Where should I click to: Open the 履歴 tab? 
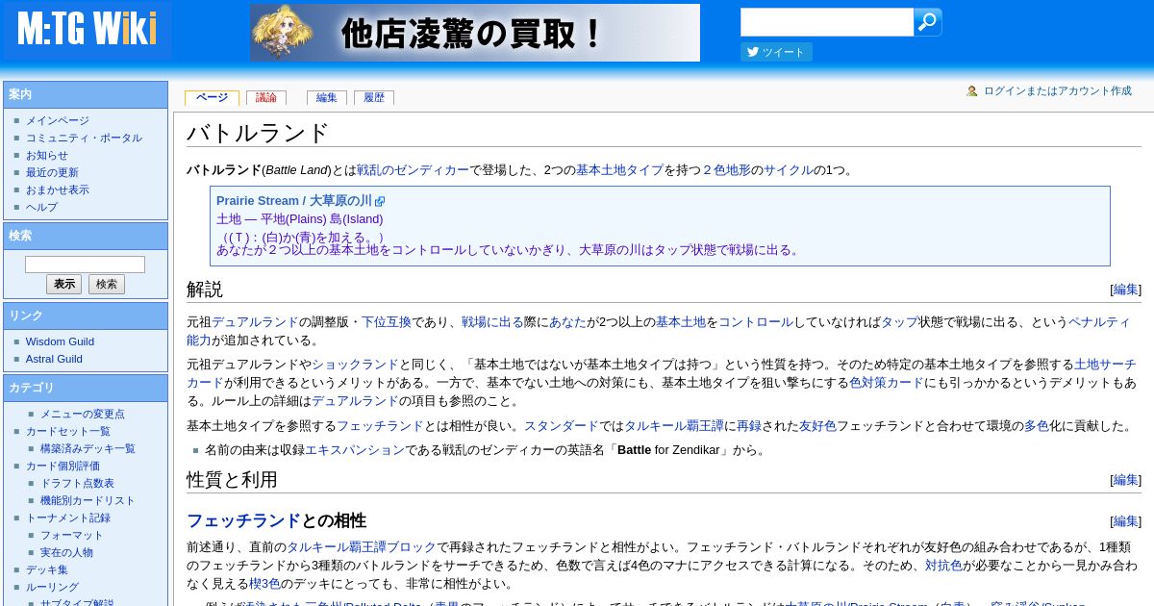coord(374,97)
